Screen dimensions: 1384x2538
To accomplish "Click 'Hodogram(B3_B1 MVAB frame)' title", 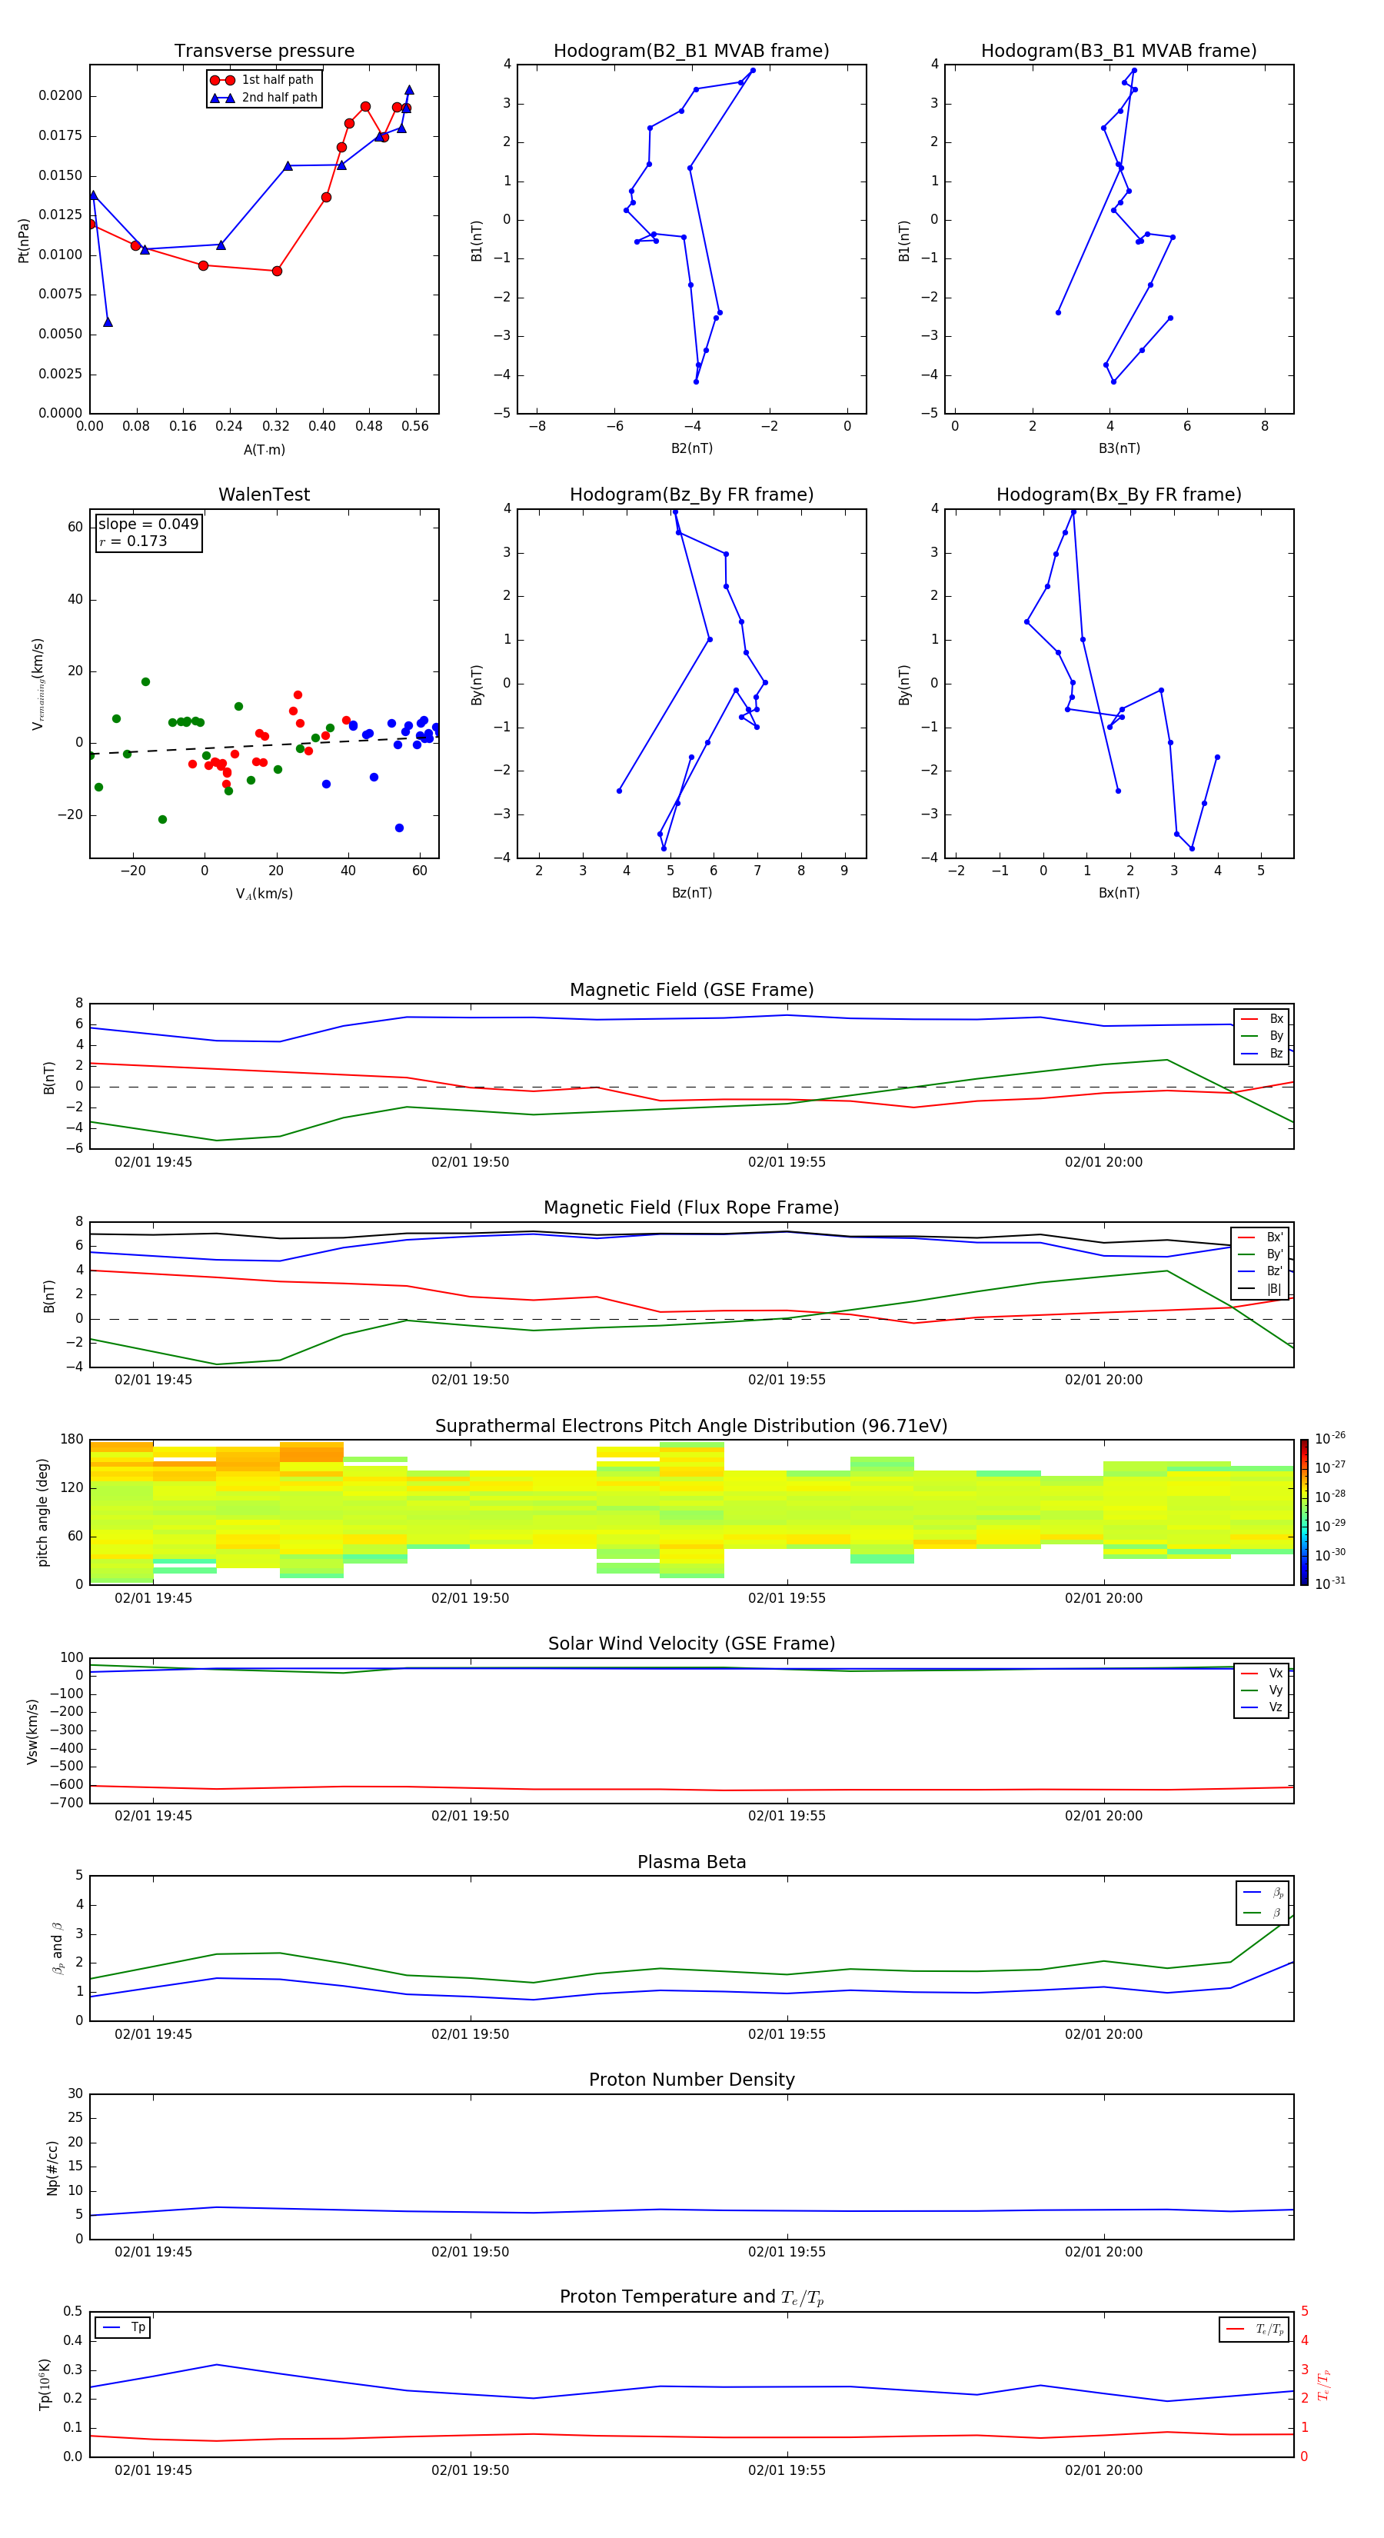I will click(x=1119, y=52).
